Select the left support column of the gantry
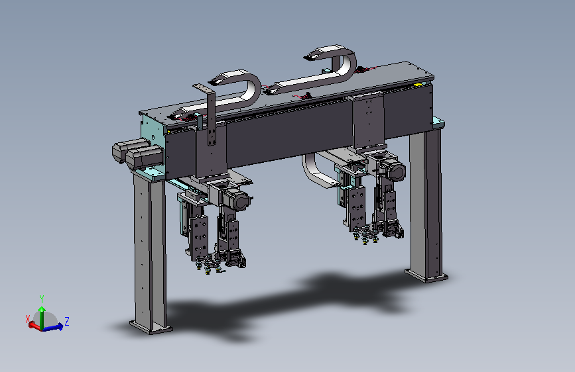This screenshot has width=575, height=372. 151,251
